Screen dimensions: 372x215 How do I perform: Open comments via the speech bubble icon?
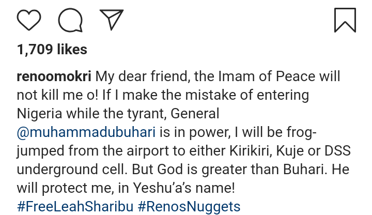click(x=70, y=20)
